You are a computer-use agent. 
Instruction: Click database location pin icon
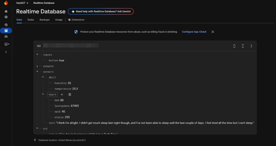point(35,140)
